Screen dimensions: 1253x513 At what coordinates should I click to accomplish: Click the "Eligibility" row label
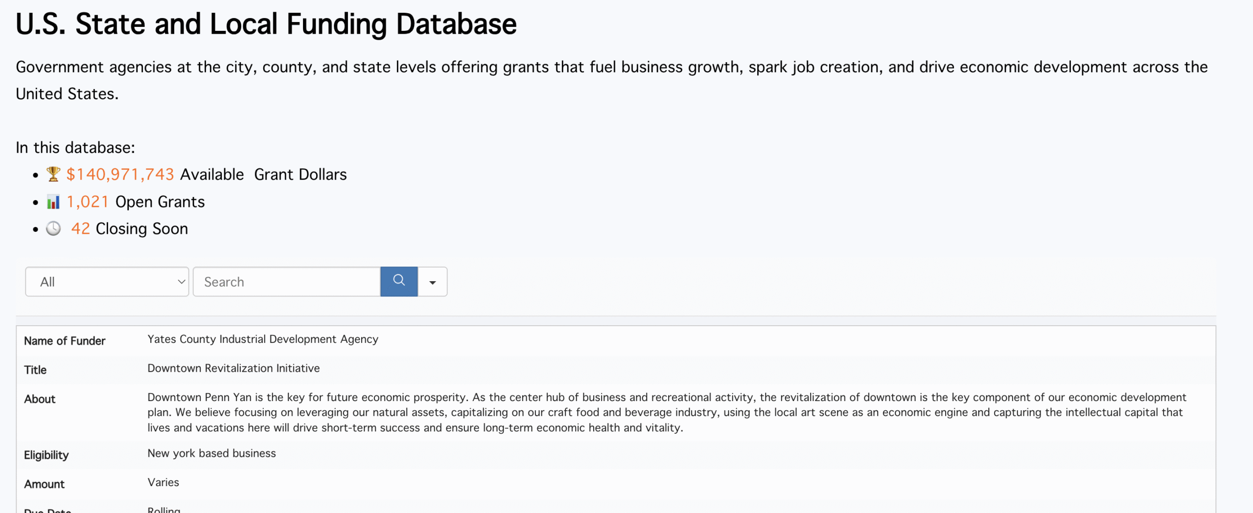pos(46,455)
